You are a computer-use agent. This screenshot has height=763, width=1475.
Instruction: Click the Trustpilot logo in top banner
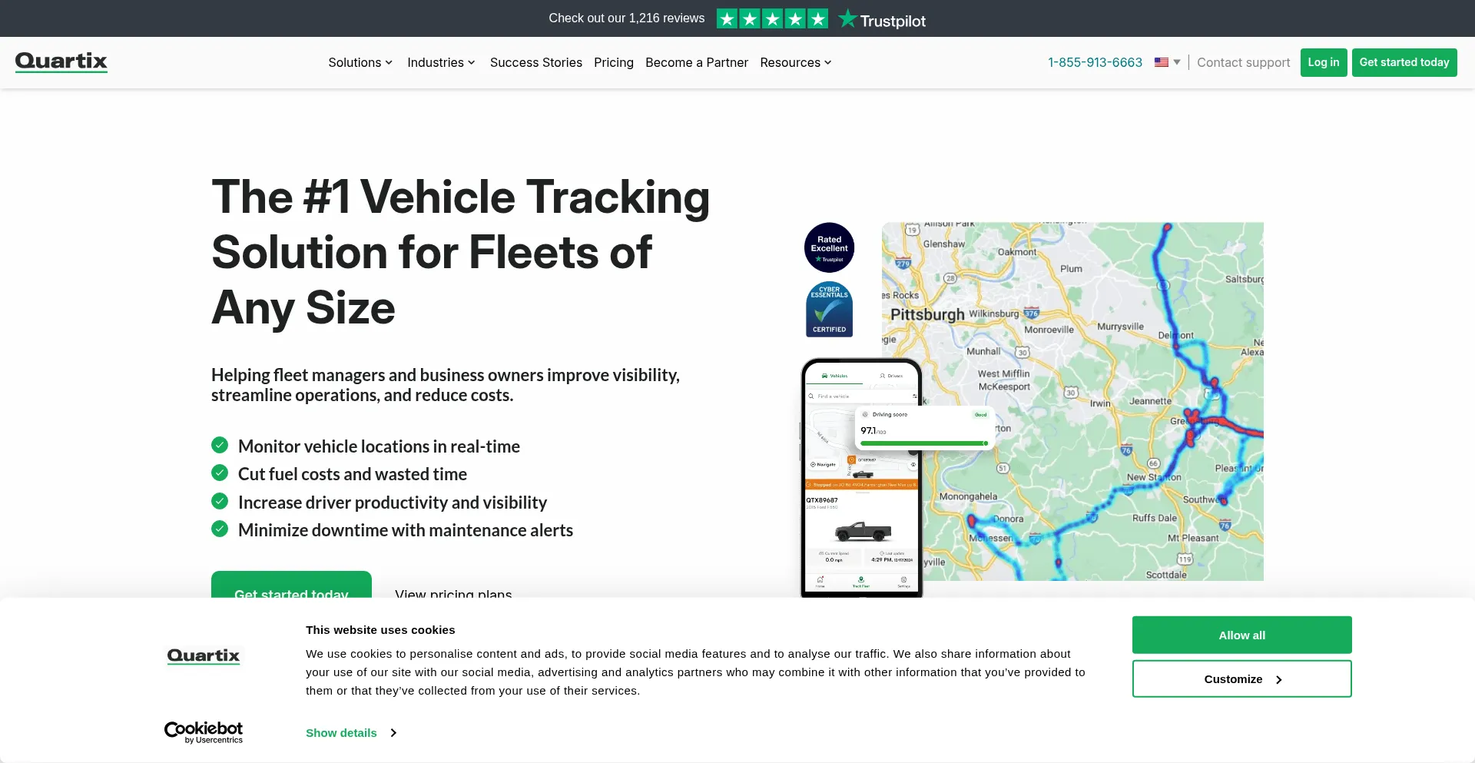[x=882, y=20]
